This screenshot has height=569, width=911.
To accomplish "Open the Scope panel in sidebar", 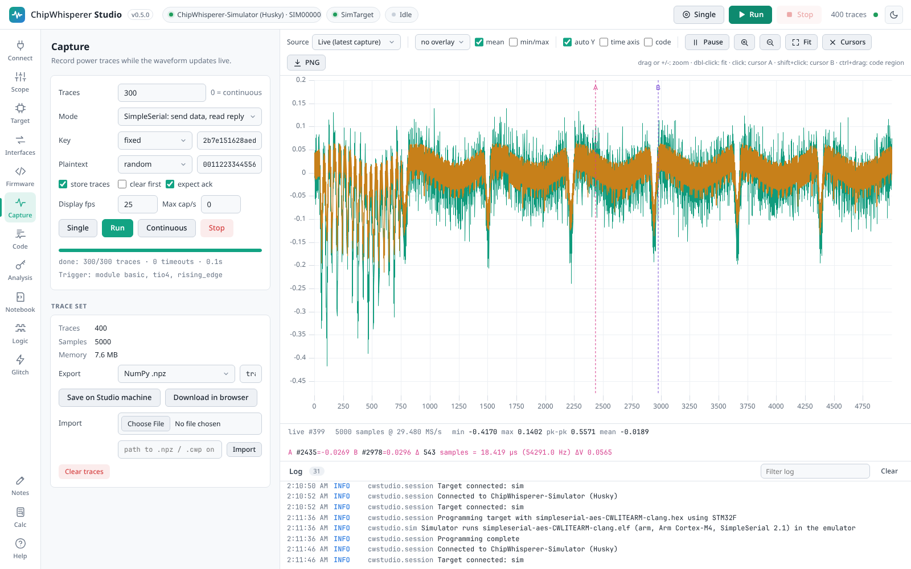I will point(20,82).
